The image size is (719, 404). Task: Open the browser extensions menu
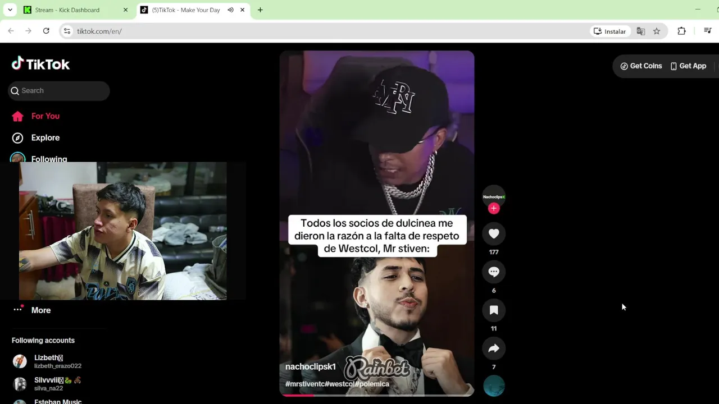(x=681, y=31)
